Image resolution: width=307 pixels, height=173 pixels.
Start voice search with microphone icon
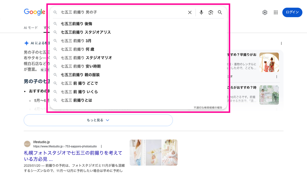tap(201, 12)
